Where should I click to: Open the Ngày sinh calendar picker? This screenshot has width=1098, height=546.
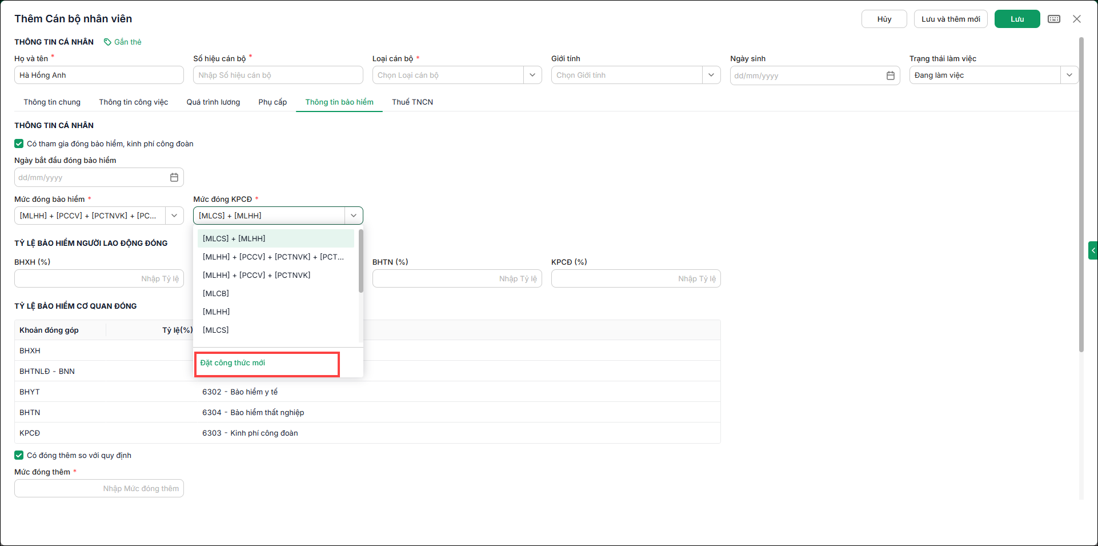tap(890, 75)
